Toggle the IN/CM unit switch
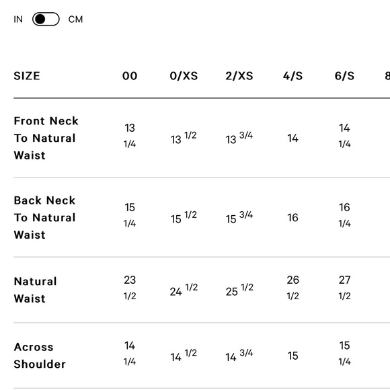Image resolution: width=390 pixels, height=390 pixels. (46, 19)
